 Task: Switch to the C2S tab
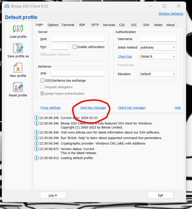point(122,25)
